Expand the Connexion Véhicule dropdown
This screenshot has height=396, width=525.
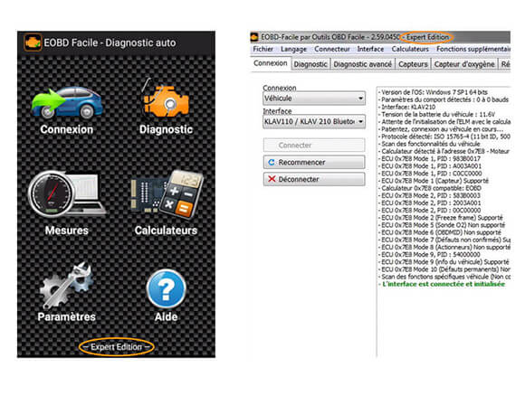coord(314,99)
